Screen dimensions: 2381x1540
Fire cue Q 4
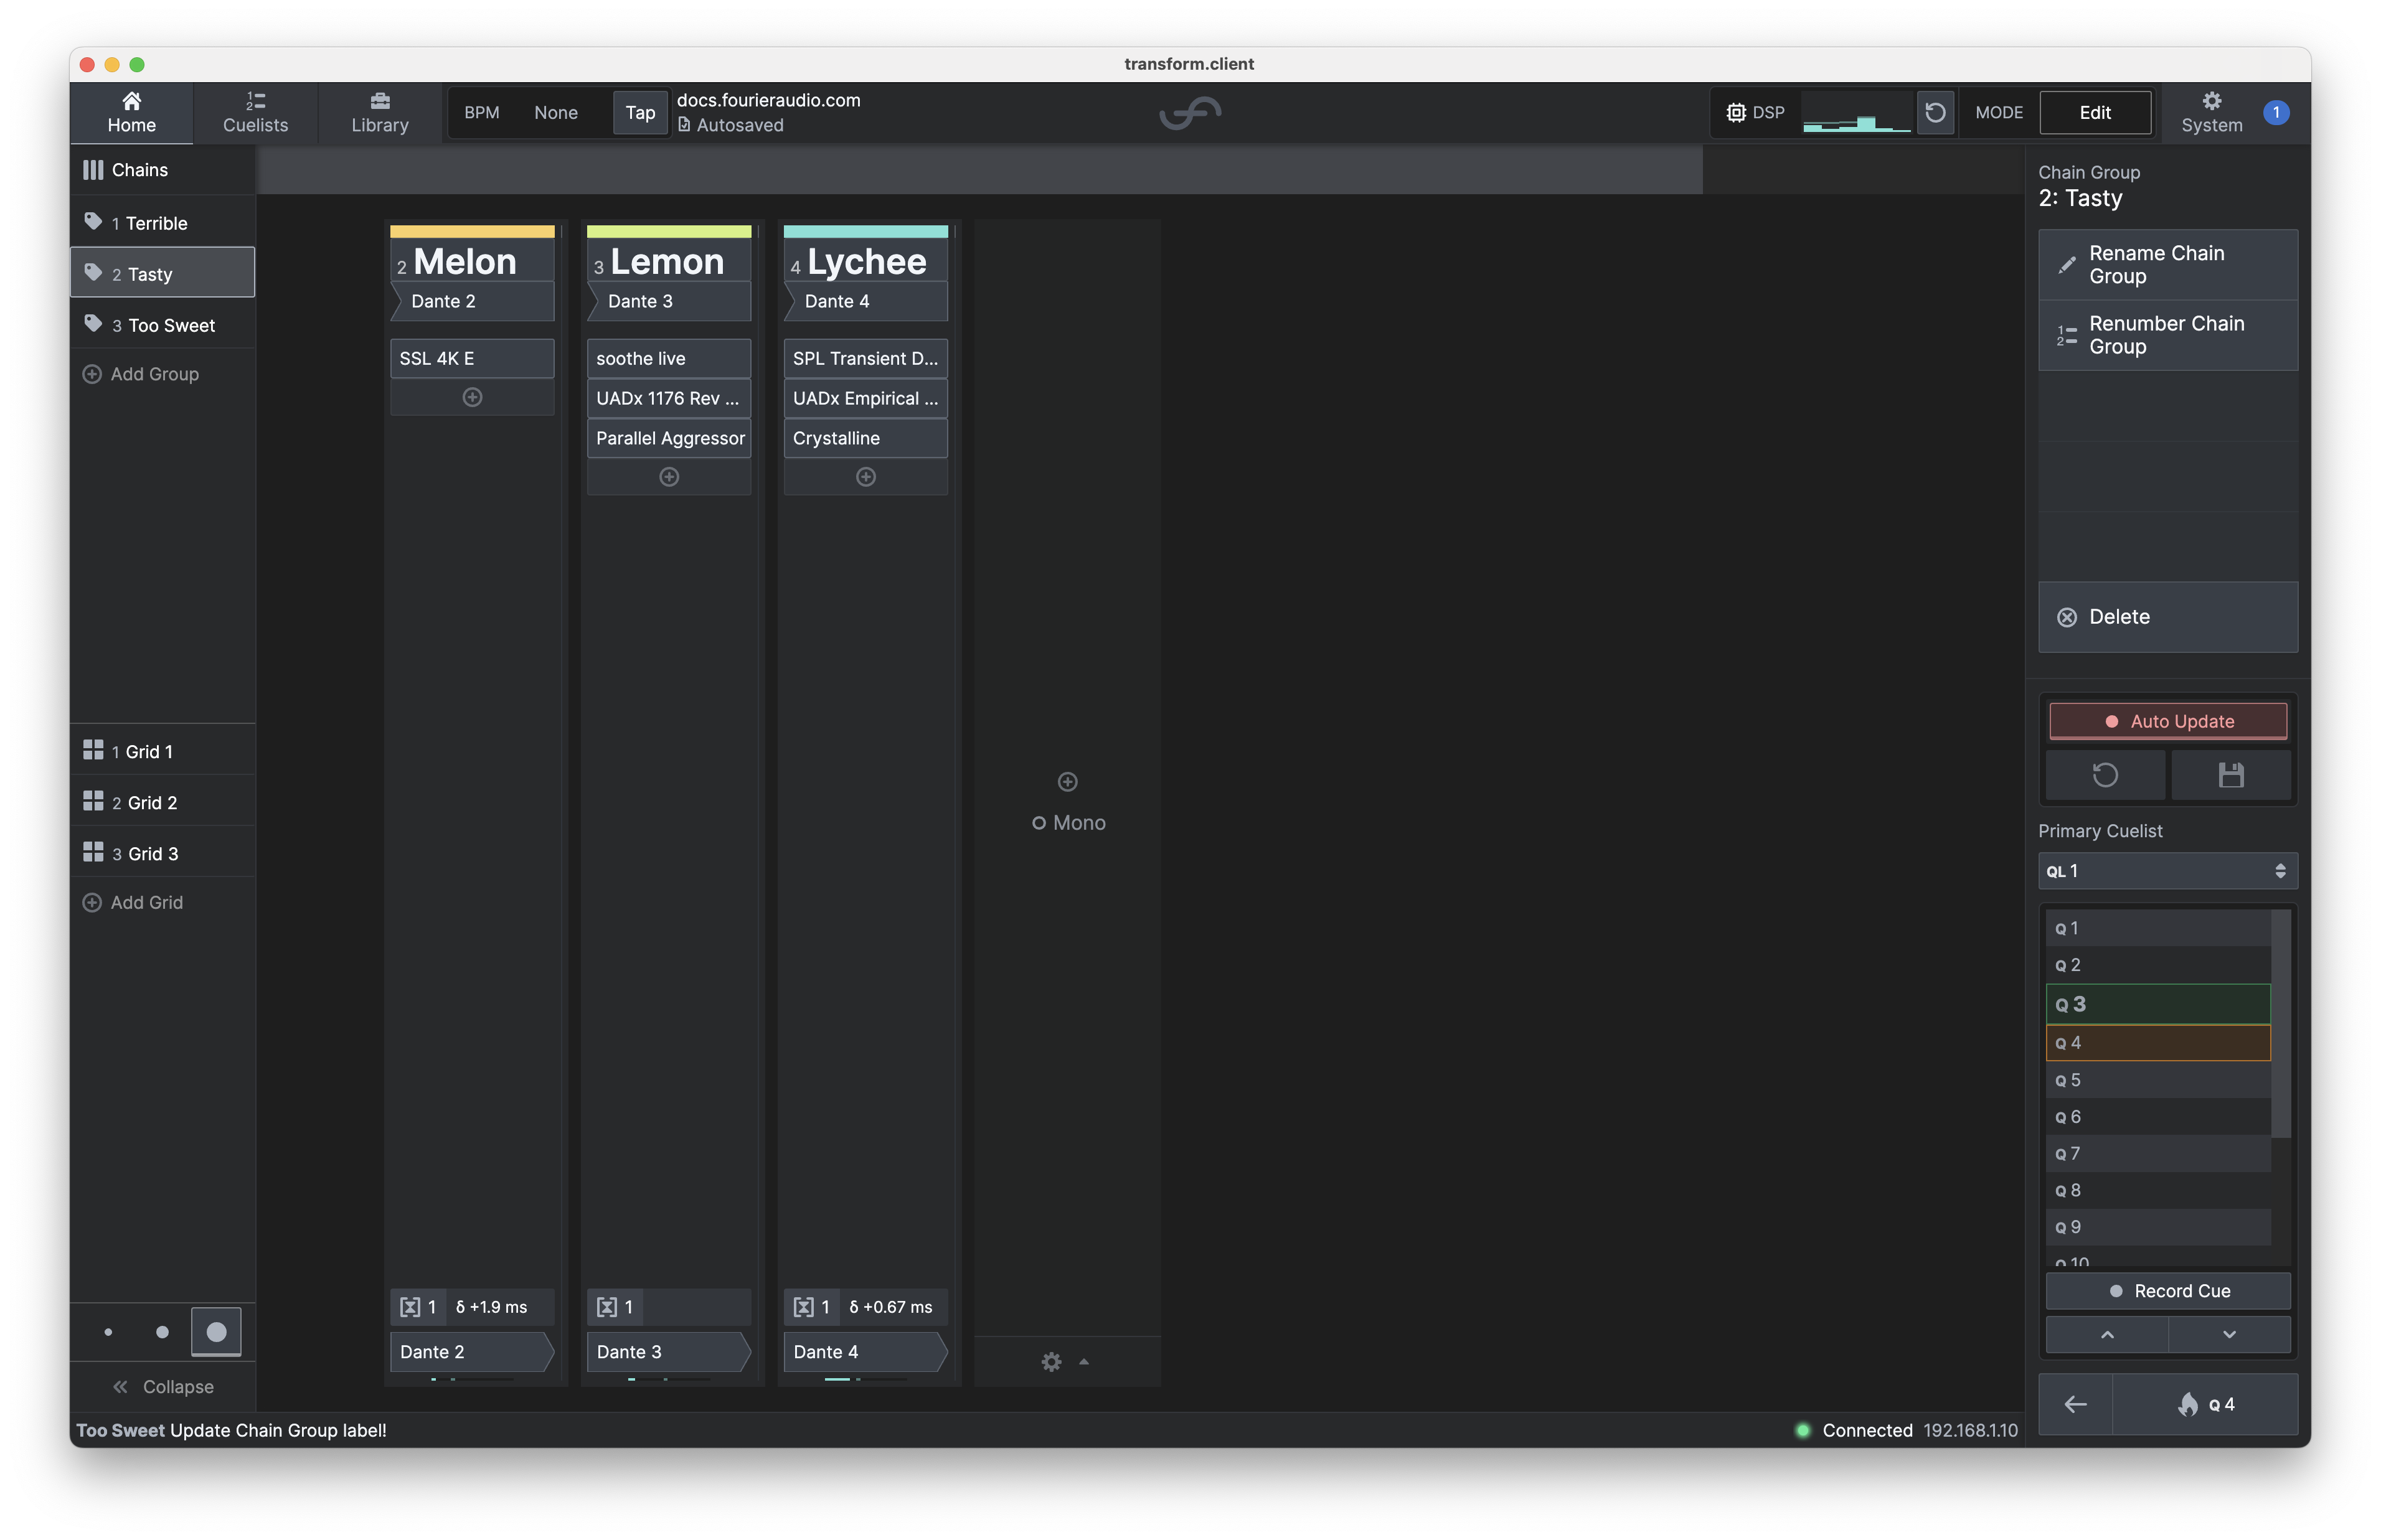coord(2205,1403)
